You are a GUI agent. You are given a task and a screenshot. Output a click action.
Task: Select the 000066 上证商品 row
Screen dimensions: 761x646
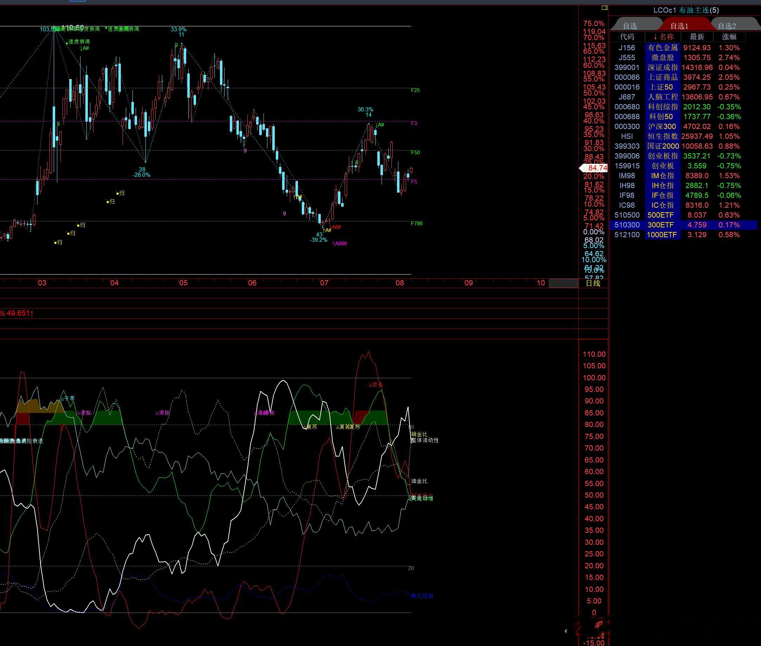pos(683,77)
